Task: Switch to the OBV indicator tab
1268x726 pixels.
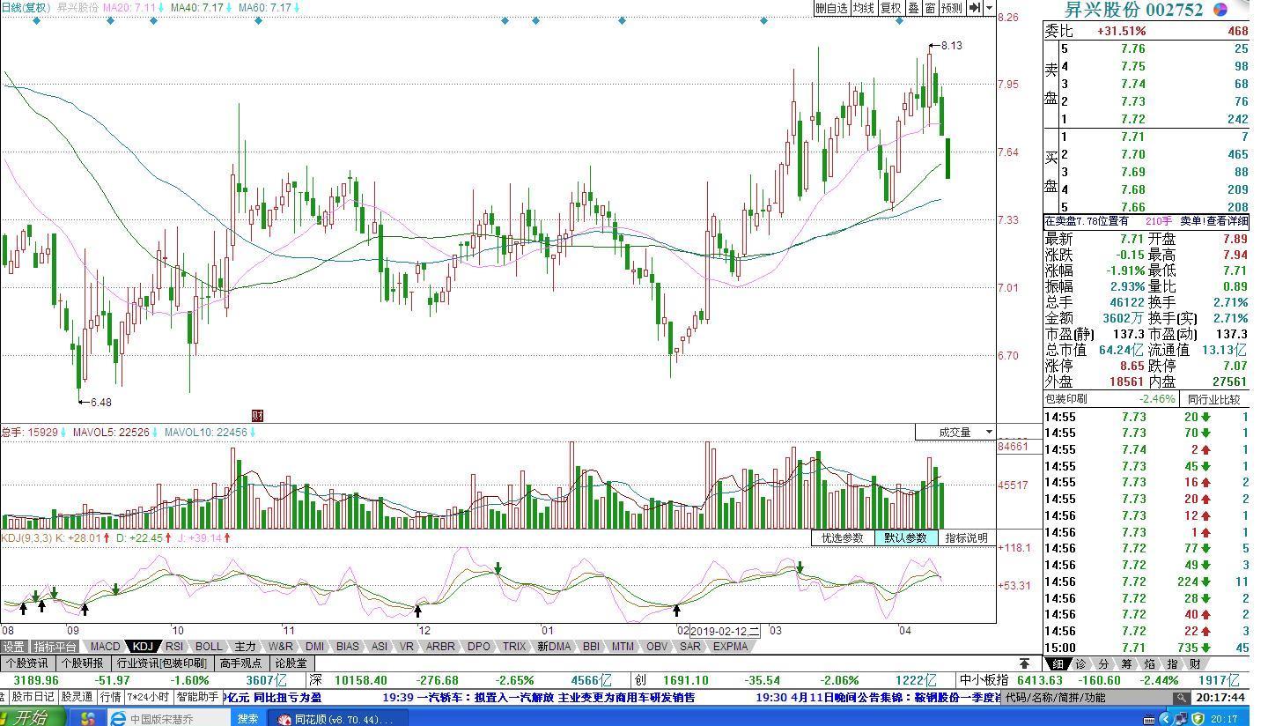Action: pos(657,647)
